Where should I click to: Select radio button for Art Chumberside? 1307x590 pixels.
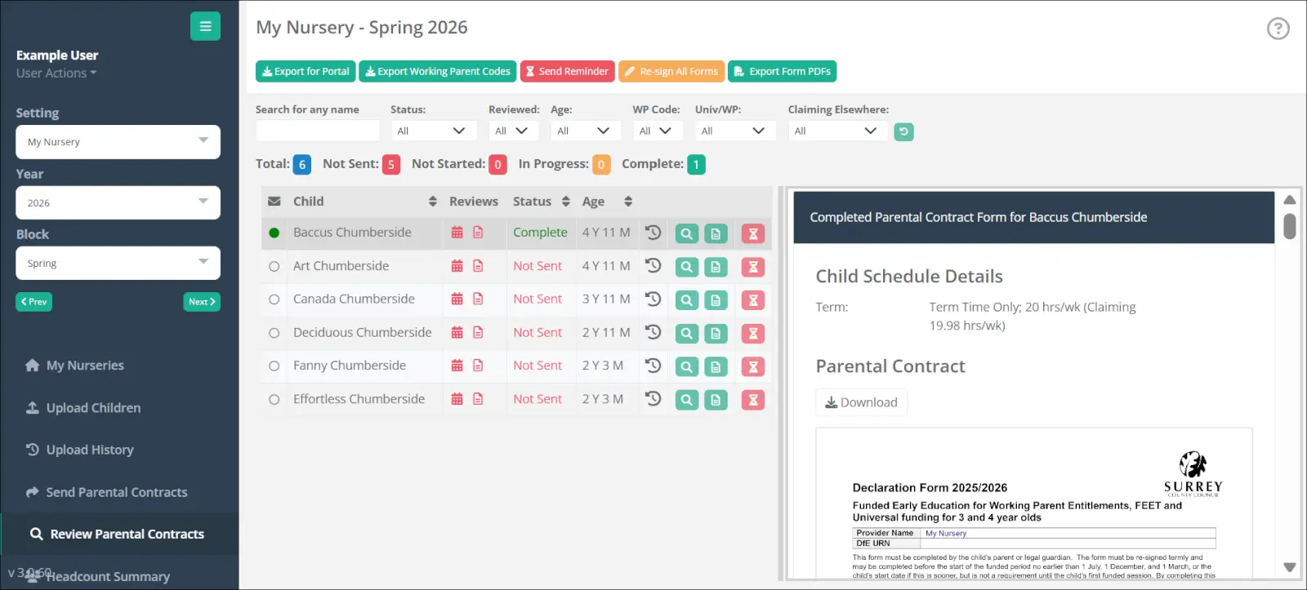pyautogui.click(x=274, y=266)
